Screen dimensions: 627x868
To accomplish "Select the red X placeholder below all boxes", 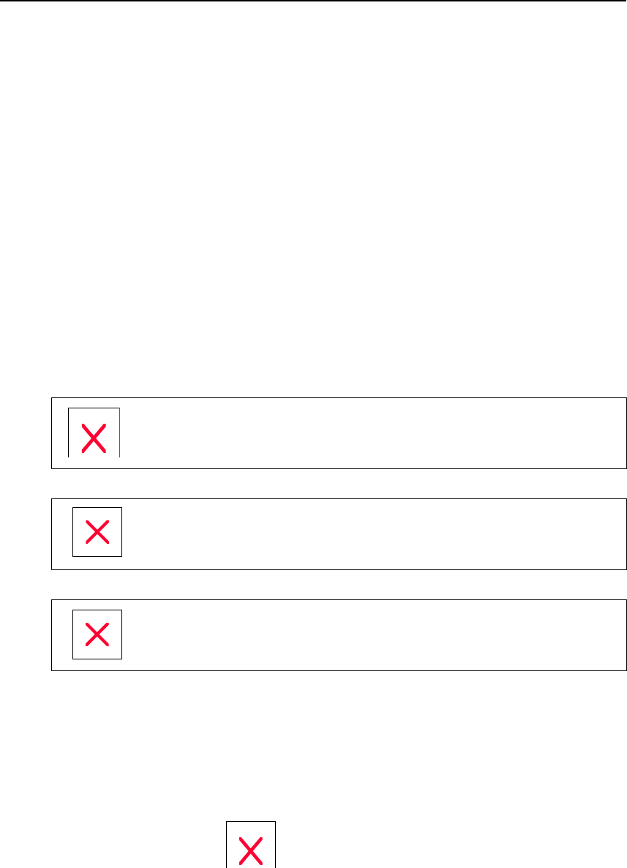I will point(251,851).
